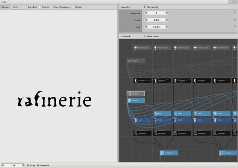This screenshot has width=238, height=168.
Task: Open the End port options dropdown
Action: tap(235, 27)
